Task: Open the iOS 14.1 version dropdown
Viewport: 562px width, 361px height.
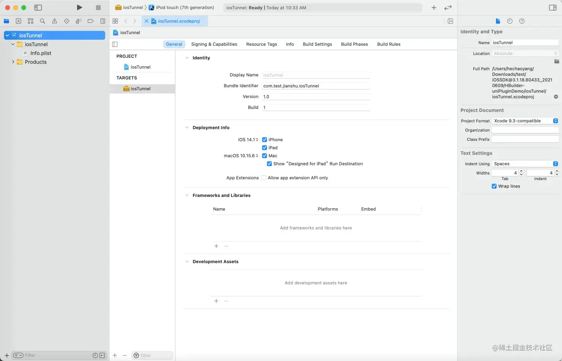Action: point(248,140)
